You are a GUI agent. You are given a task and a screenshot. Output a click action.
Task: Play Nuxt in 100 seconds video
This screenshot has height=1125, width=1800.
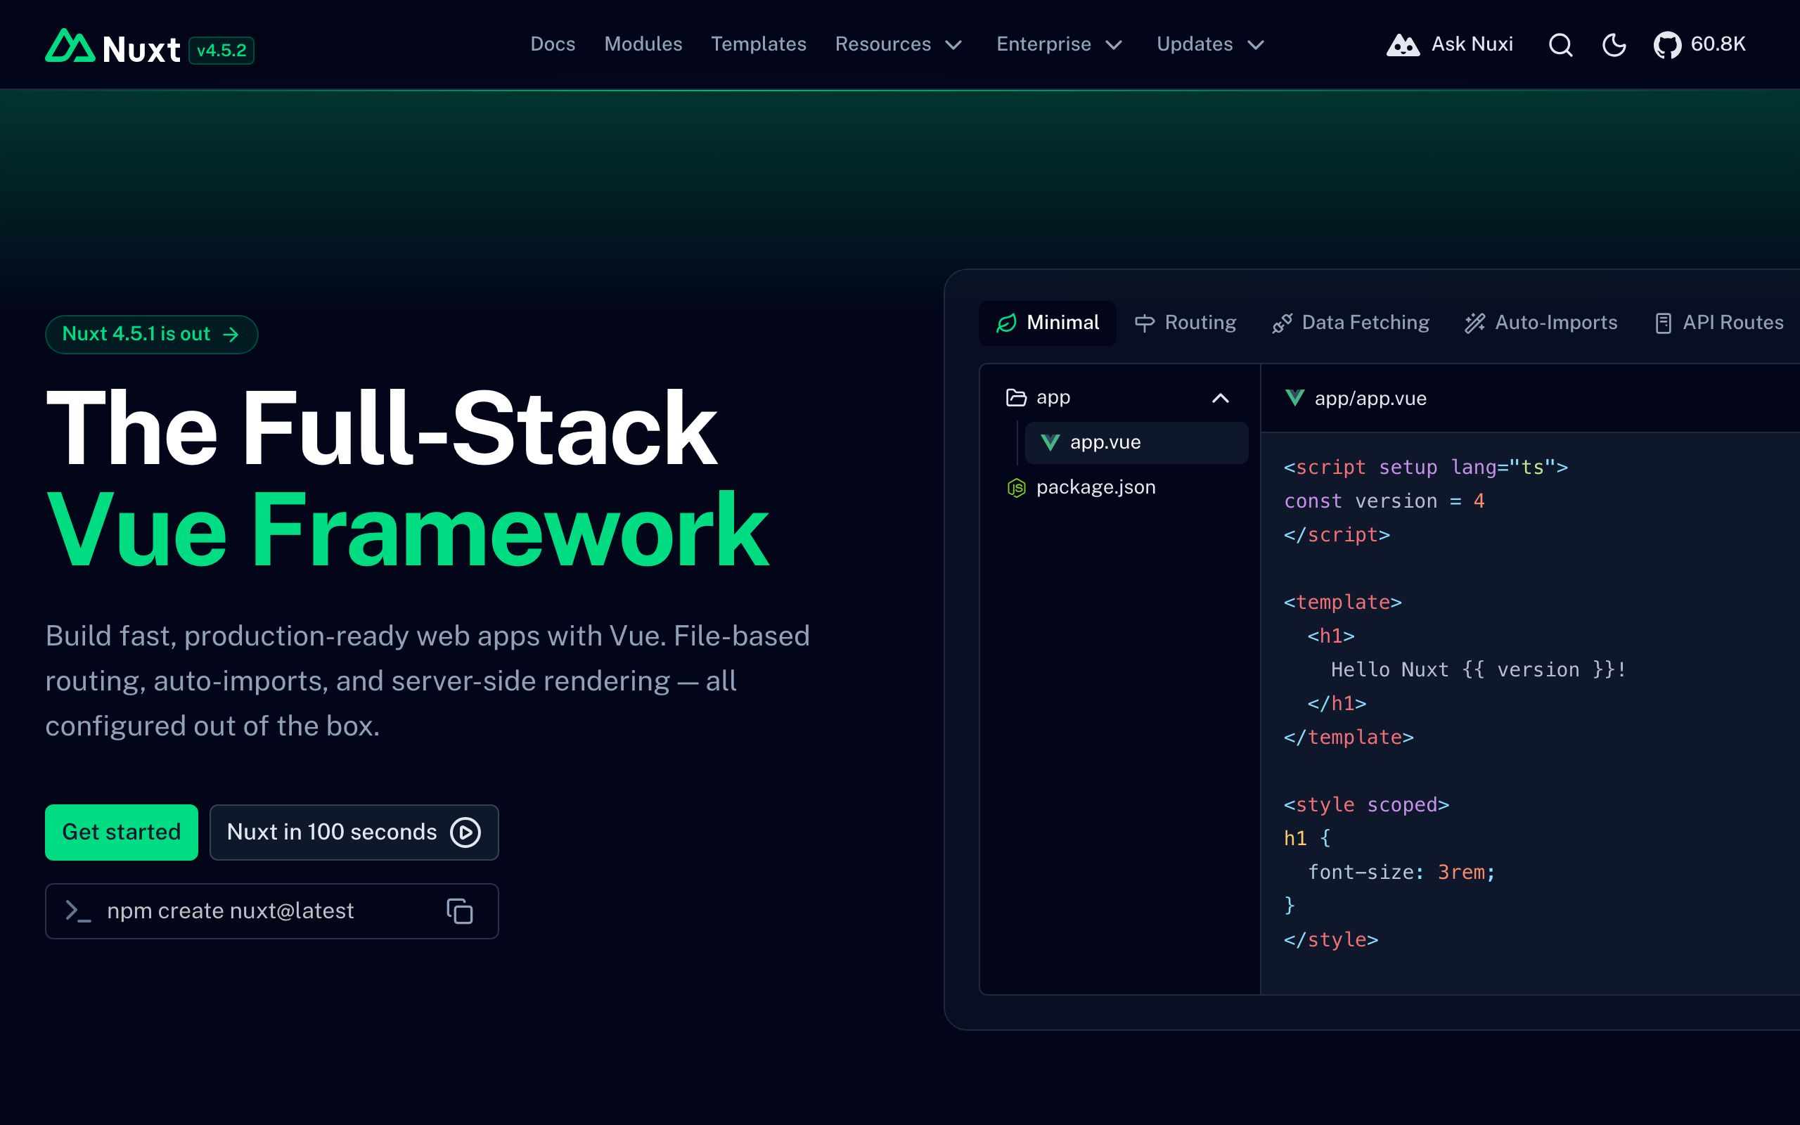point(354,832)
